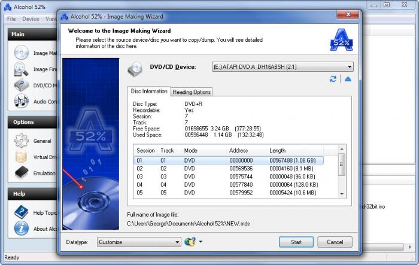
Task: Open Image Making Wizard icon in Main panel
Action: [22, 53]
